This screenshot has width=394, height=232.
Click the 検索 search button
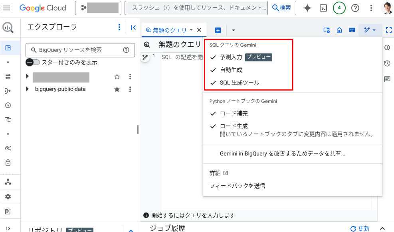tap(282, 8)
